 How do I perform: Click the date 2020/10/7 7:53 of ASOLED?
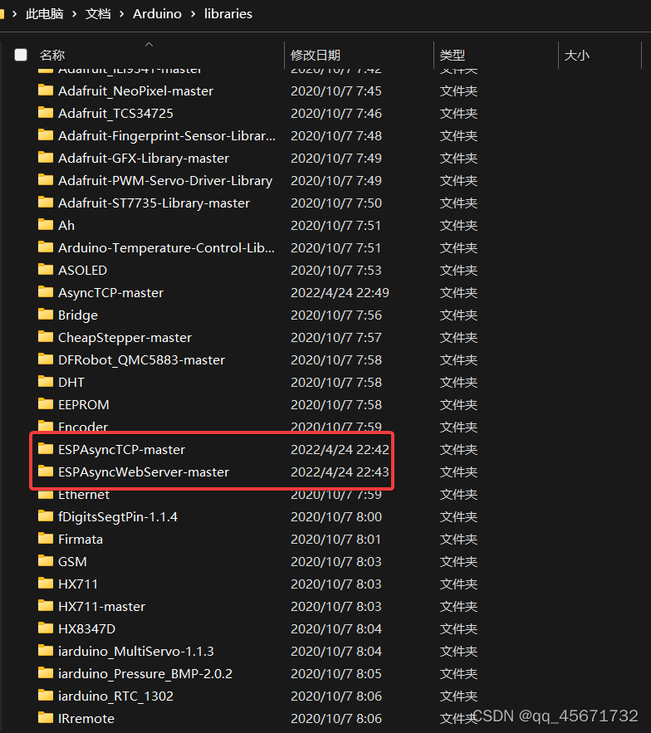[336, 270]
